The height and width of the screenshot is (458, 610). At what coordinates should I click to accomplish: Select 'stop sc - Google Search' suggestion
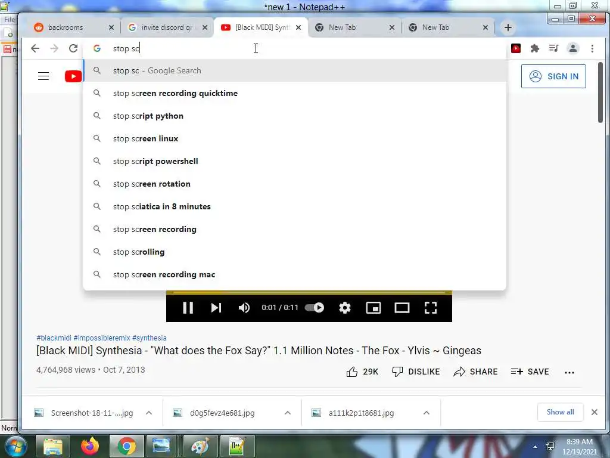click(295, 71)
